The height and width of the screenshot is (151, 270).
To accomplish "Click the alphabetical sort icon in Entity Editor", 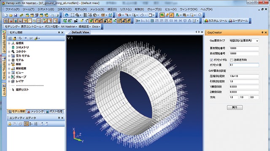I will click(x=31, y=124).
